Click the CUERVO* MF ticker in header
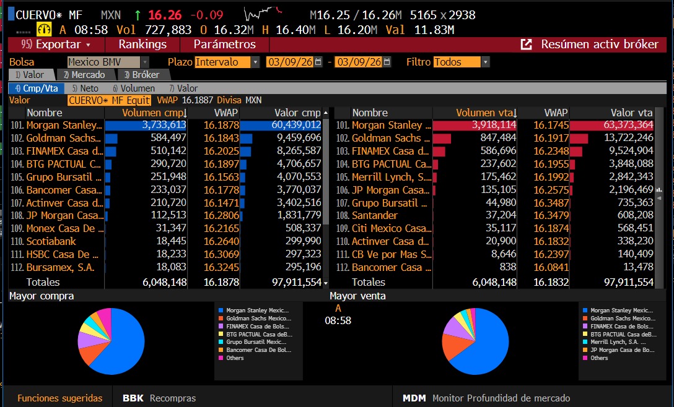 tap(48, 15)
